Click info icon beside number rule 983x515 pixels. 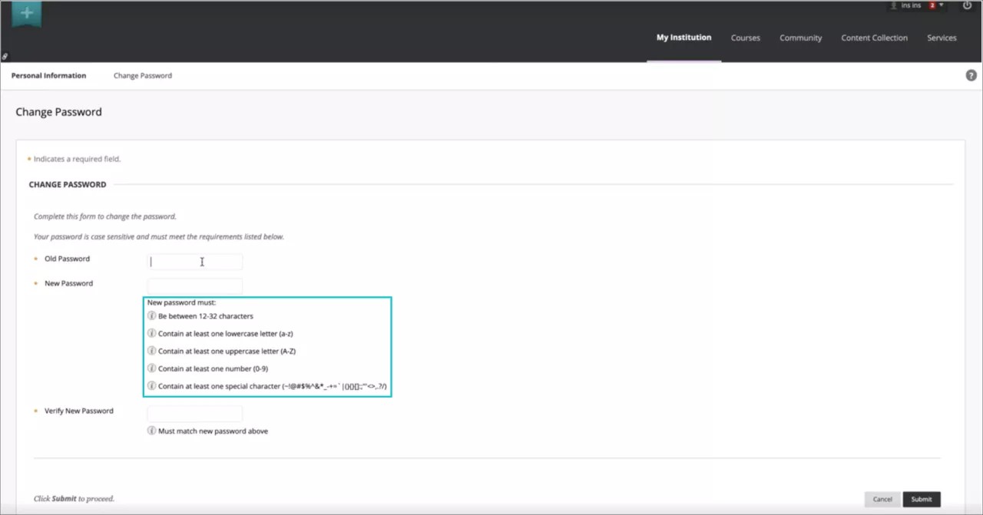pyautogui.click(x=151, y=368)
